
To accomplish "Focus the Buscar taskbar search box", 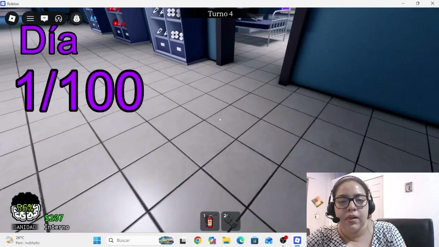I will pyautogui.click(x=141, y=240).
